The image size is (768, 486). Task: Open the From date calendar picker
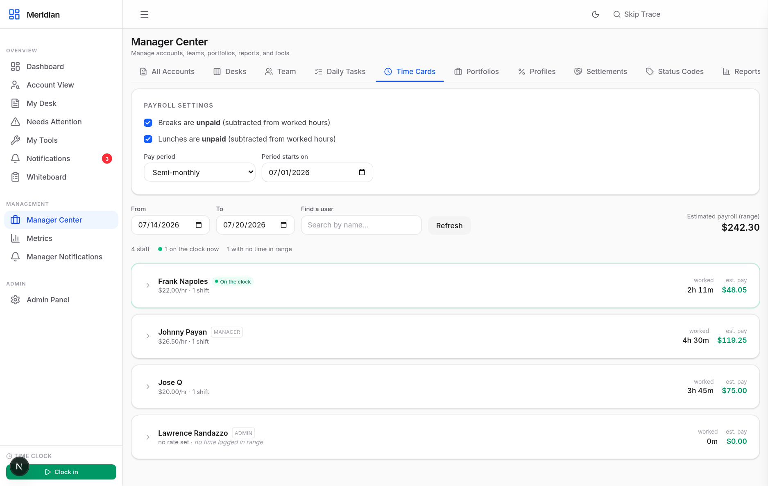tap(199, 225)
